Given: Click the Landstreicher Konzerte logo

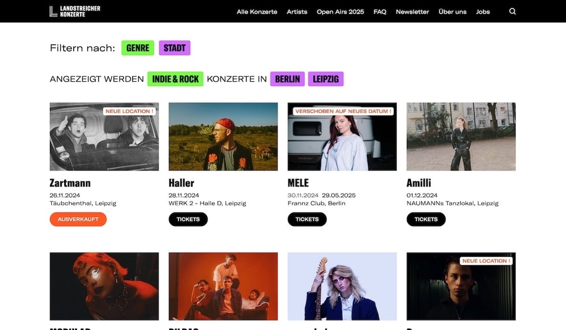Looking at the screenshot, I should click(x=75, y=11).
